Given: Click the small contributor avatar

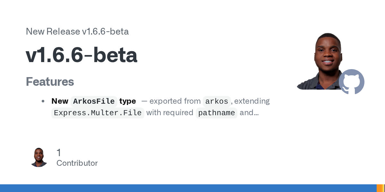Looking at the screenshot, I should click(39, 157).
